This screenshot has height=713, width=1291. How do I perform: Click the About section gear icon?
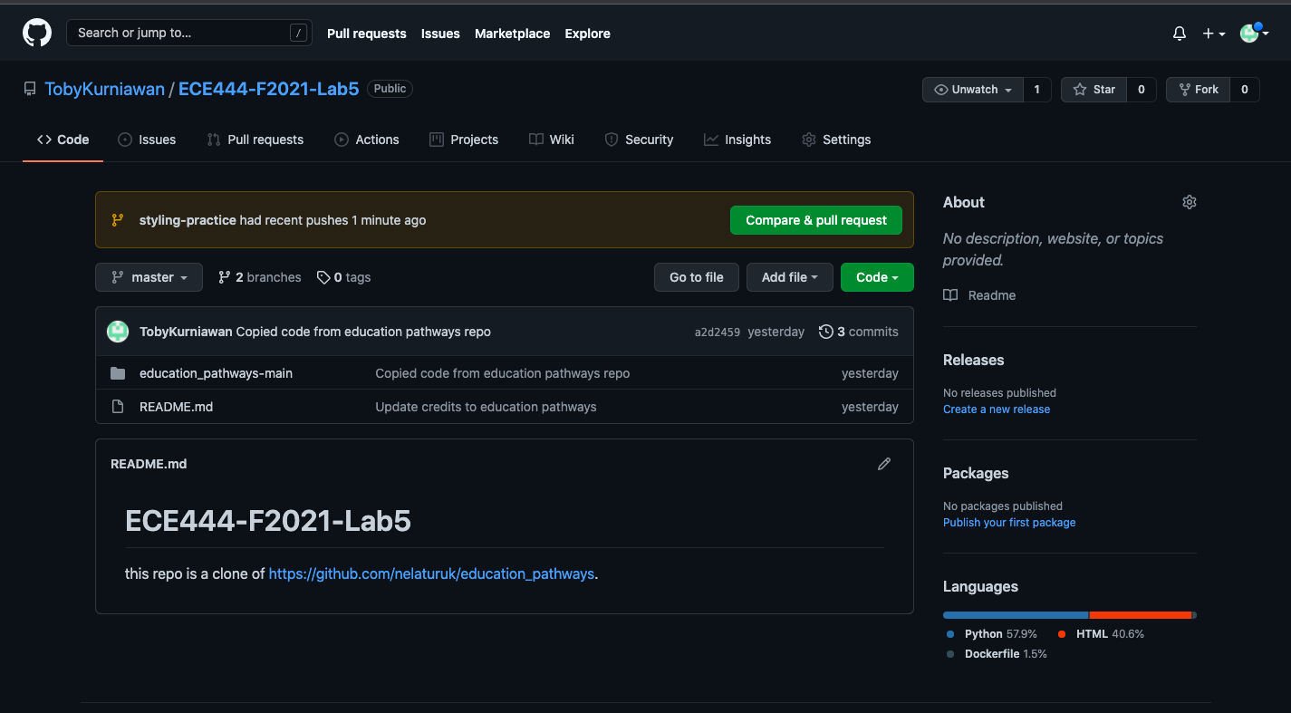point(1189,201)
